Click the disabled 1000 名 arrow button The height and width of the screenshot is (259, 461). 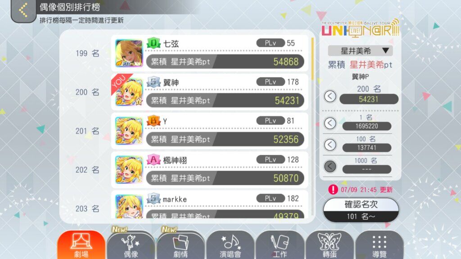[330, 166]
